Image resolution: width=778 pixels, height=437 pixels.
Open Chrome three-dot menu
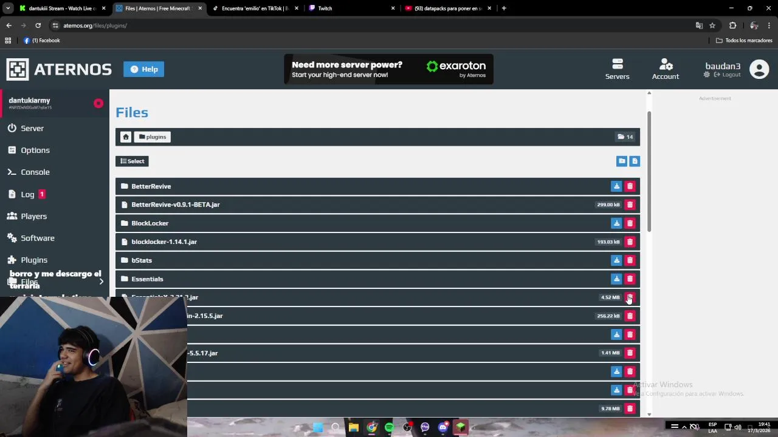(x=769, y=25)
